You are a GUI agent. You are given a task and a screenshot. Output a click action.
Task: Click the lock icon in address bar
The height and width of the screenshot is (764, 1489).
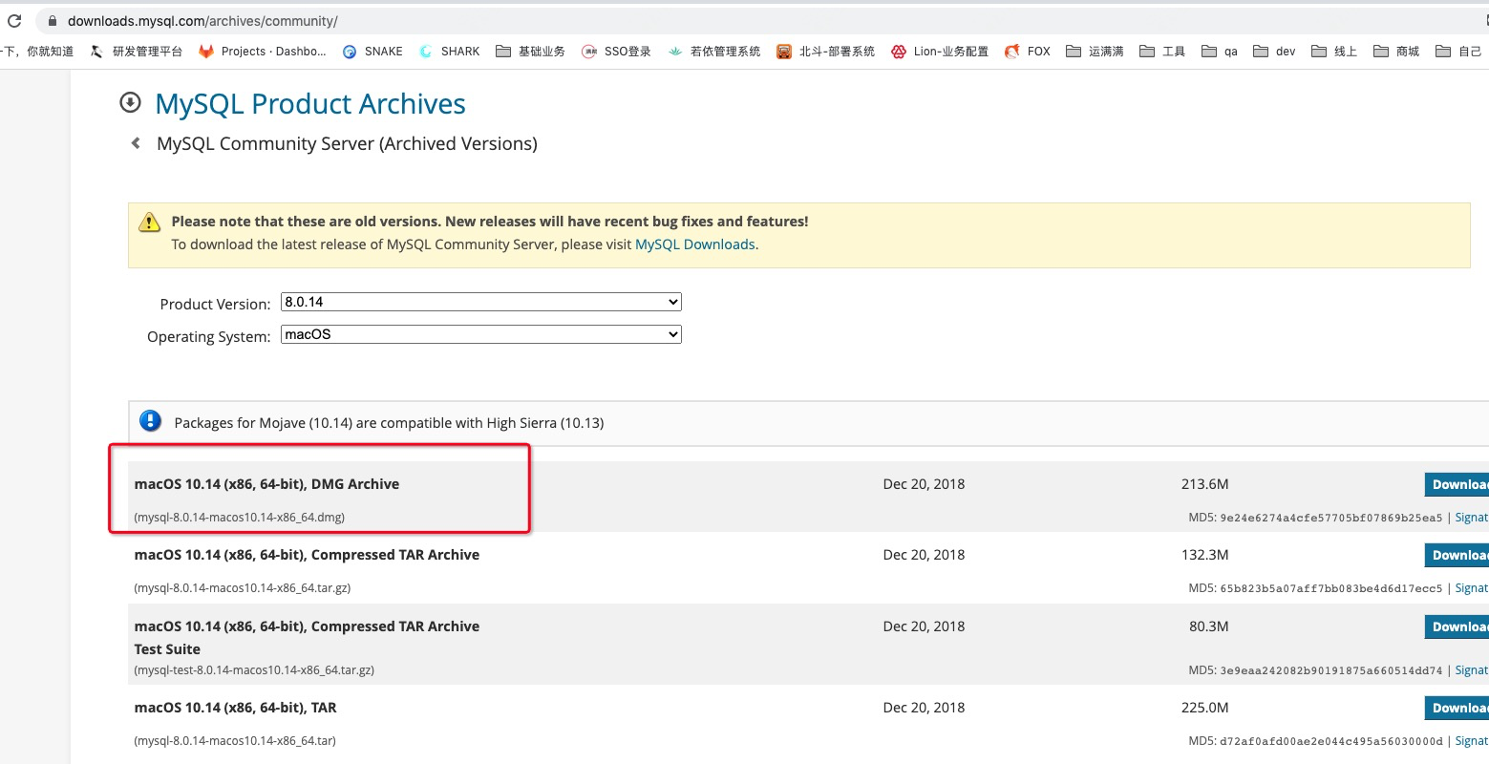coord(53,20)
